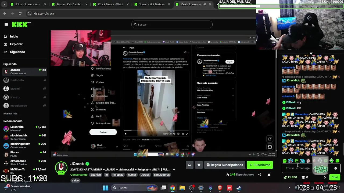Reload the kick.com page

[20, 13]
